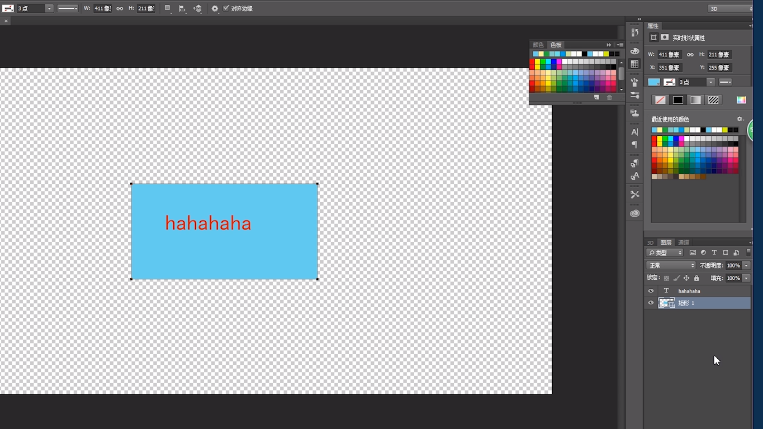This screenshot has width=763, height=429.
Task: Open the Character panel icon
Action: click(634, 132)
